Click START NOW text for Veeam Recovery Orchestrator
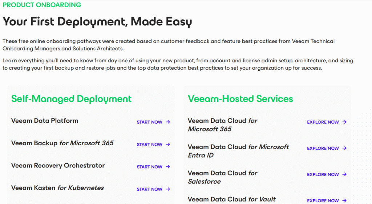Screen dimensions: 372x204 149,167
